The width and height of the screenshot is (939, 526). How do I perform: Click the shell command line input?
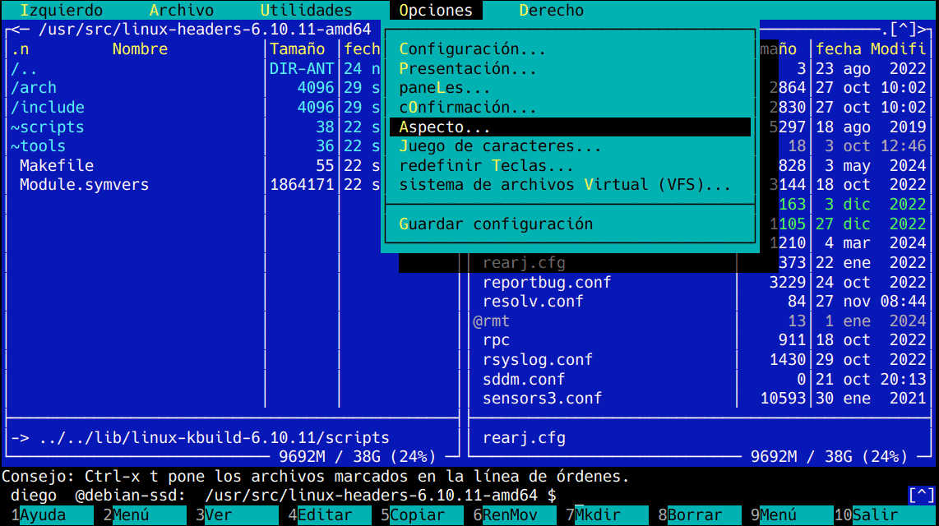[x=731, y=496]
